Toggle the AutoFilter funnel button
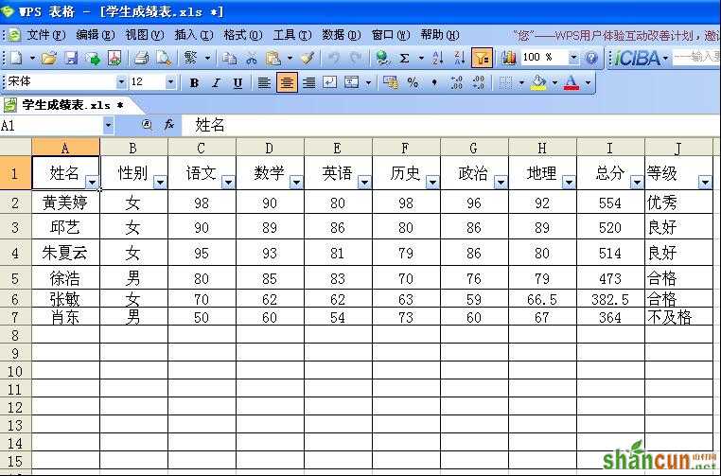This screenshot has height=476, width=721. [x=482, y=58]
